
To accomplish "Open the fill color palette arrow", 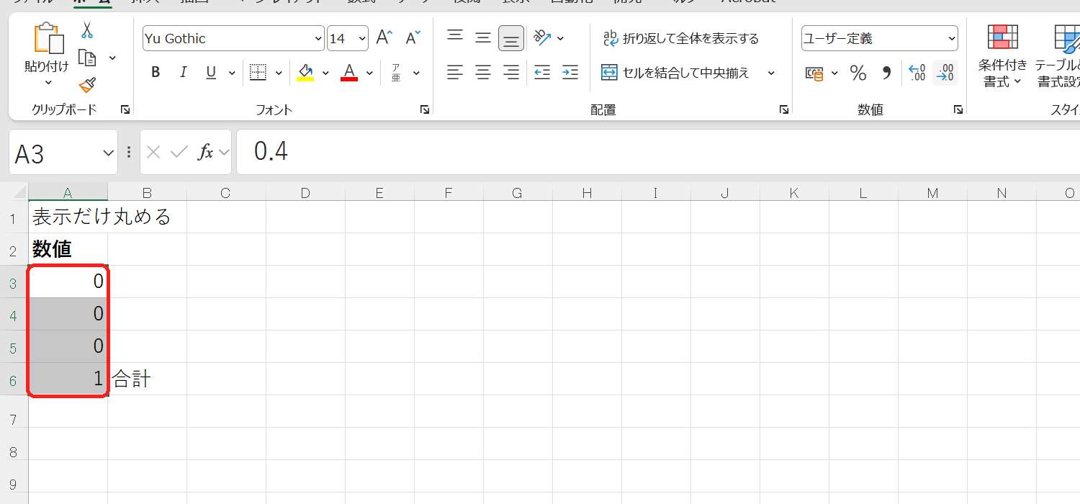I will click(x=325, y=73).
